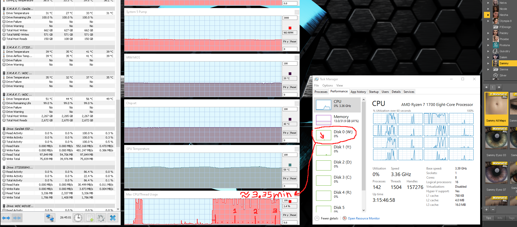Click the plus zoom icon in content pane
517x227 pixels.
(486, 210)
